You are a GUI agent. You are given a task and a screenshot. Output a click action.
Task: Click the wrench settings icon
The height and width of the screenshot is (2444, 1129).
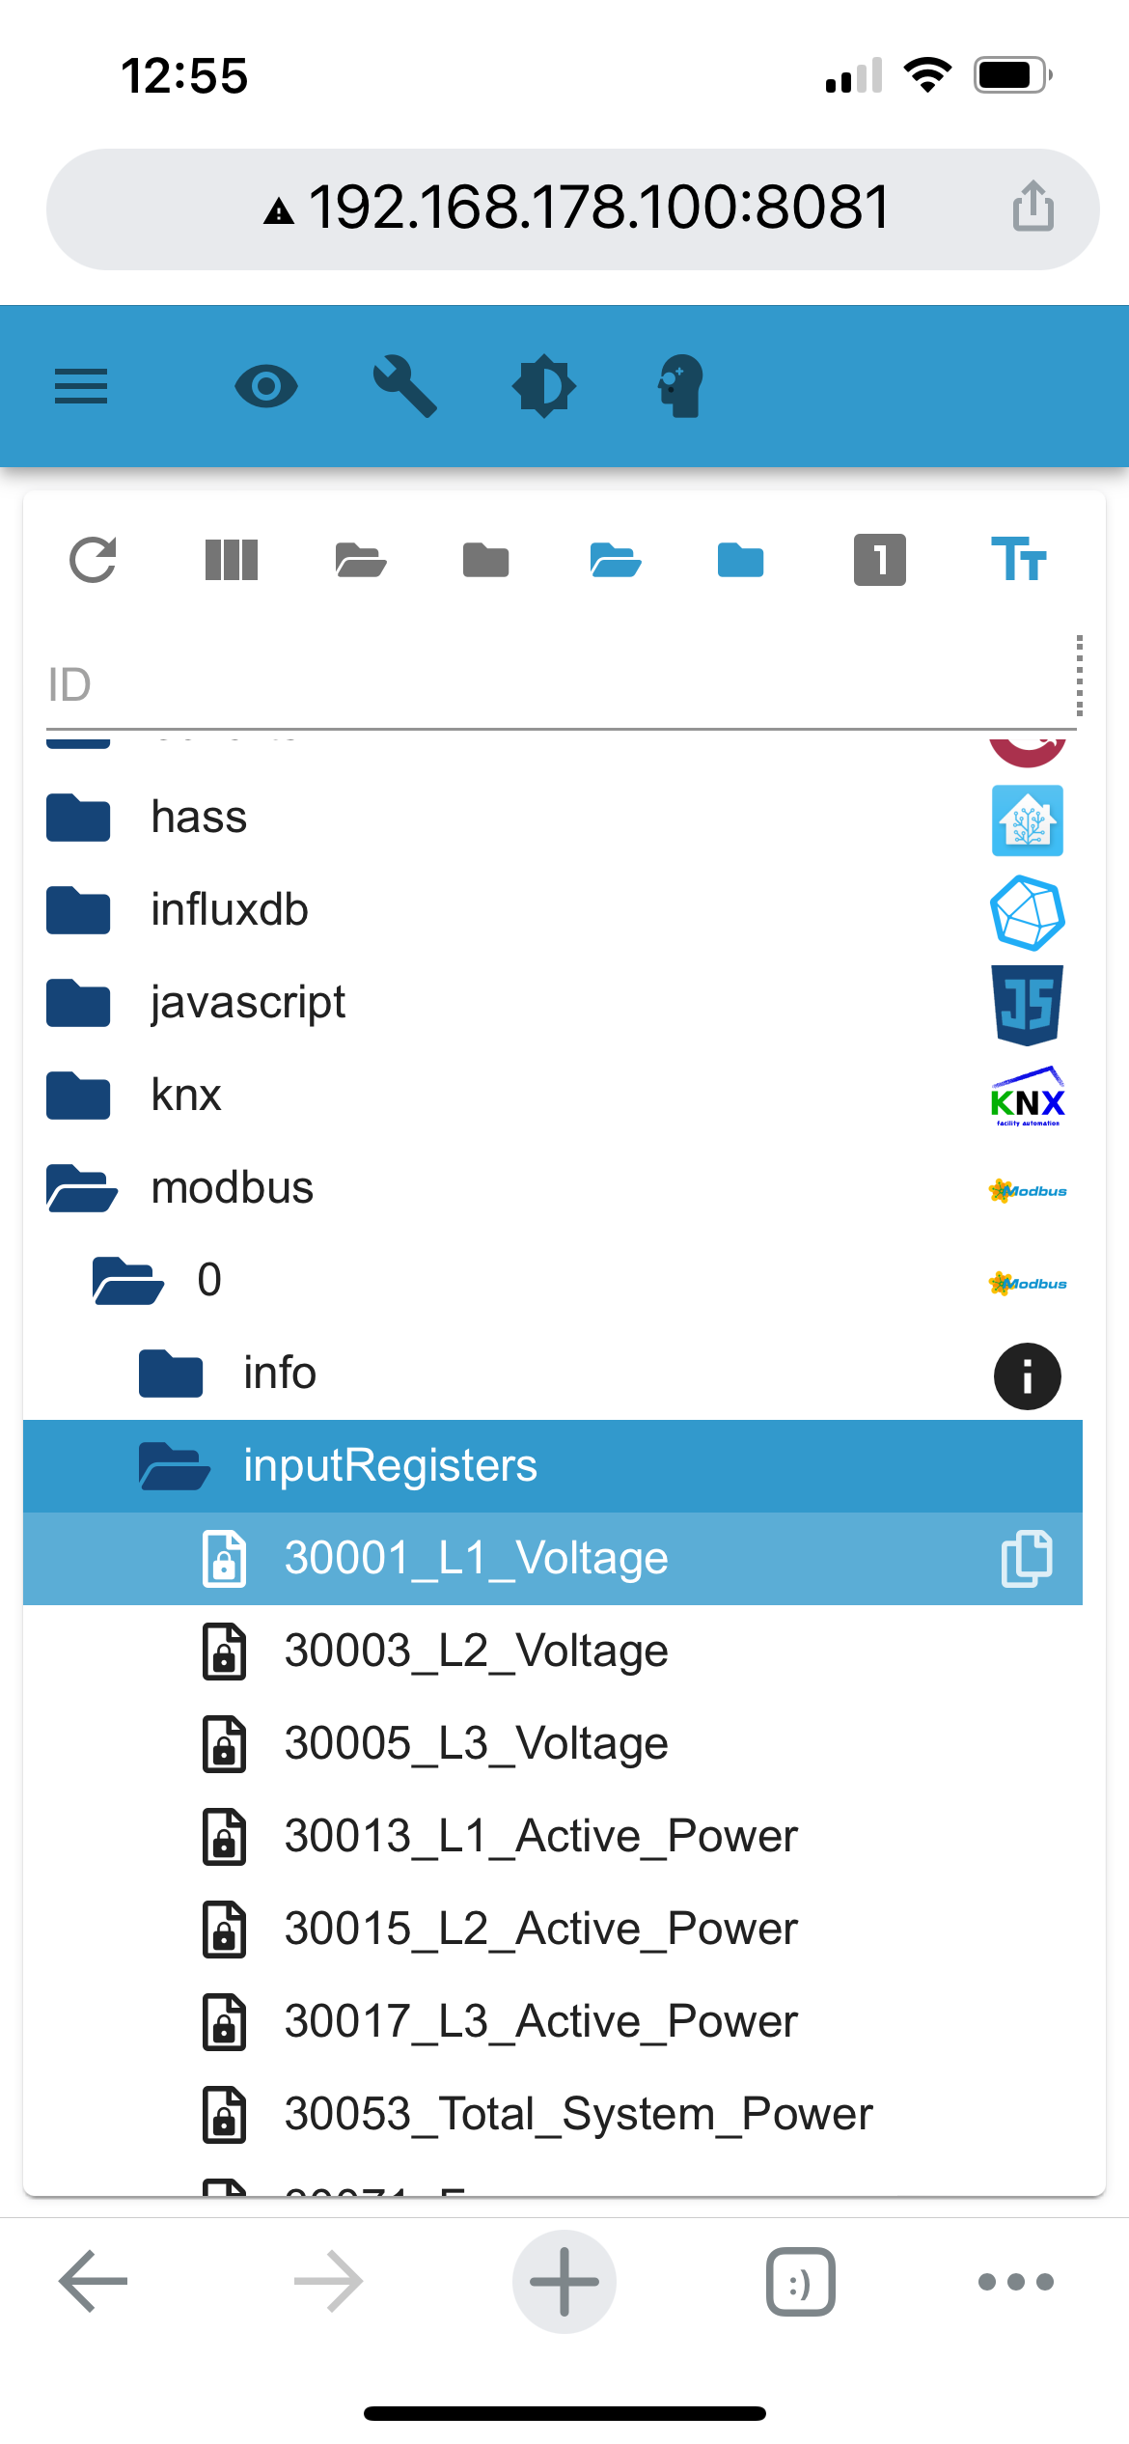click(405, 386)
